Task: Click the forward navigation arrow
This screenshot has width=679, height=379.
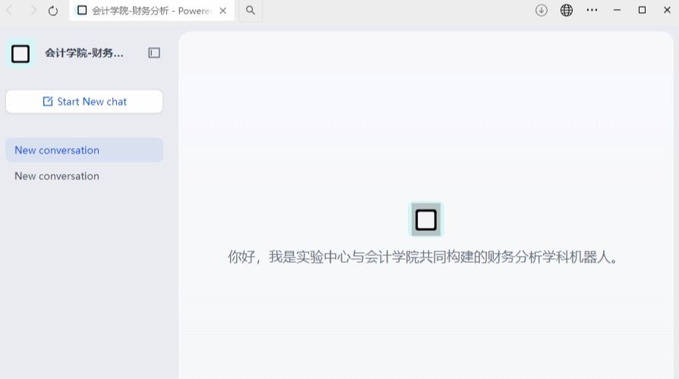Action: (33, 11)
